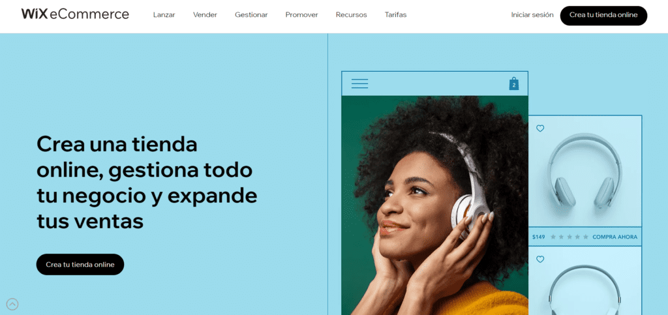Favorite the second headphones with heart icon

click(540, 259)
